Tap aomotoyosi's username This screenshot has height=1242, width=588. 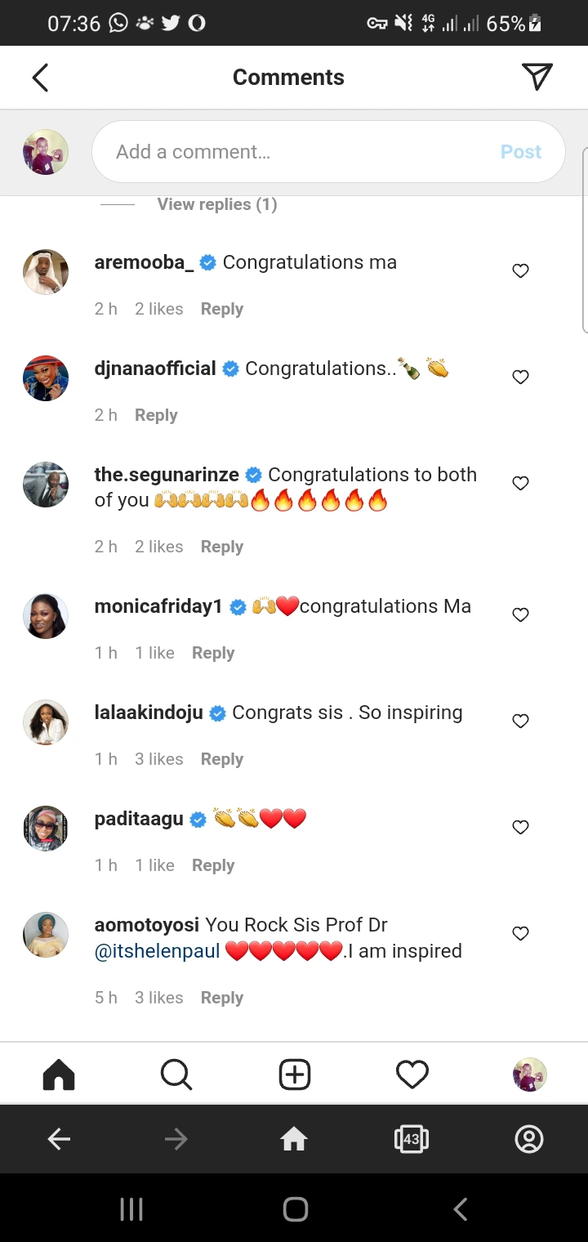(x=146, y=925)
